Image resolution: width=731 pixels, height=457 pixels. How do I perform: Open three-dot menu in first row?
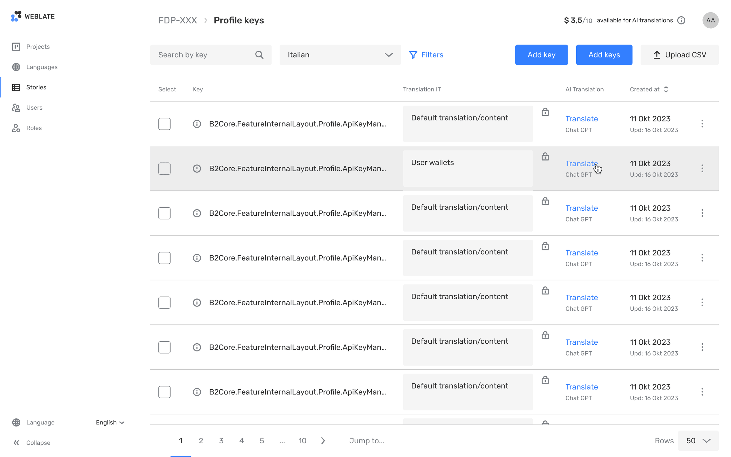click(x=702, y=124)
